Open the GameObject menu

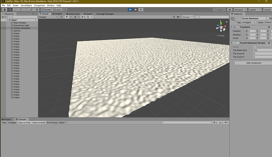click(x=26, y=6)
